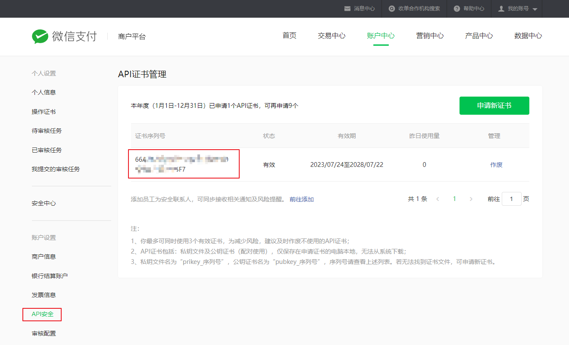Click the question mark help icon

tap(457, 9)
